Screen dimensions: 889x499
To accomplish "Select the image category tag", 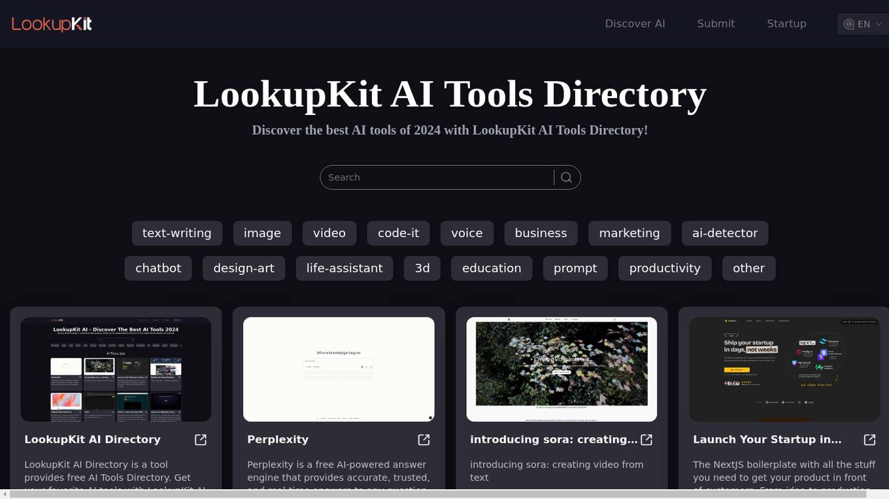I will pos(262,233).
